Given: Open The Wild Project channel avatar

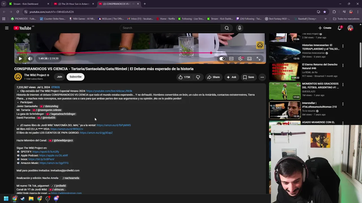Looking at the screenshot, I should click(x=18, y=77).
